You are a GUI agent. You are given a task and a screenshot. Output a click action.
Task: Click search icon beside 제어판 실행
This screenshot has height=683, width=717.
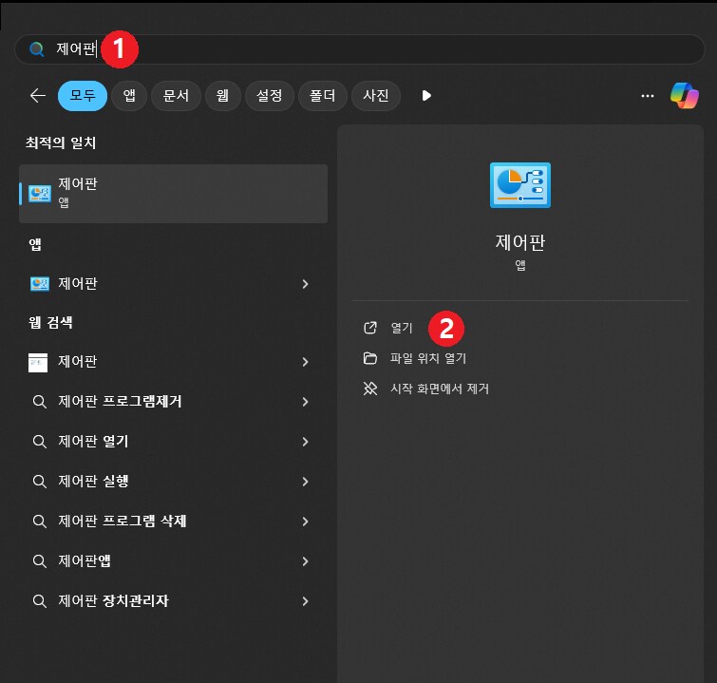[40, 482]
